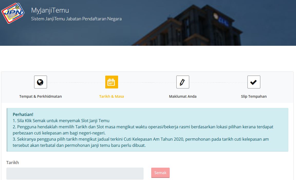Viewport: 296px width, 180px height.
Task: Go to Maklumat Anda step label
Action: 183,96
